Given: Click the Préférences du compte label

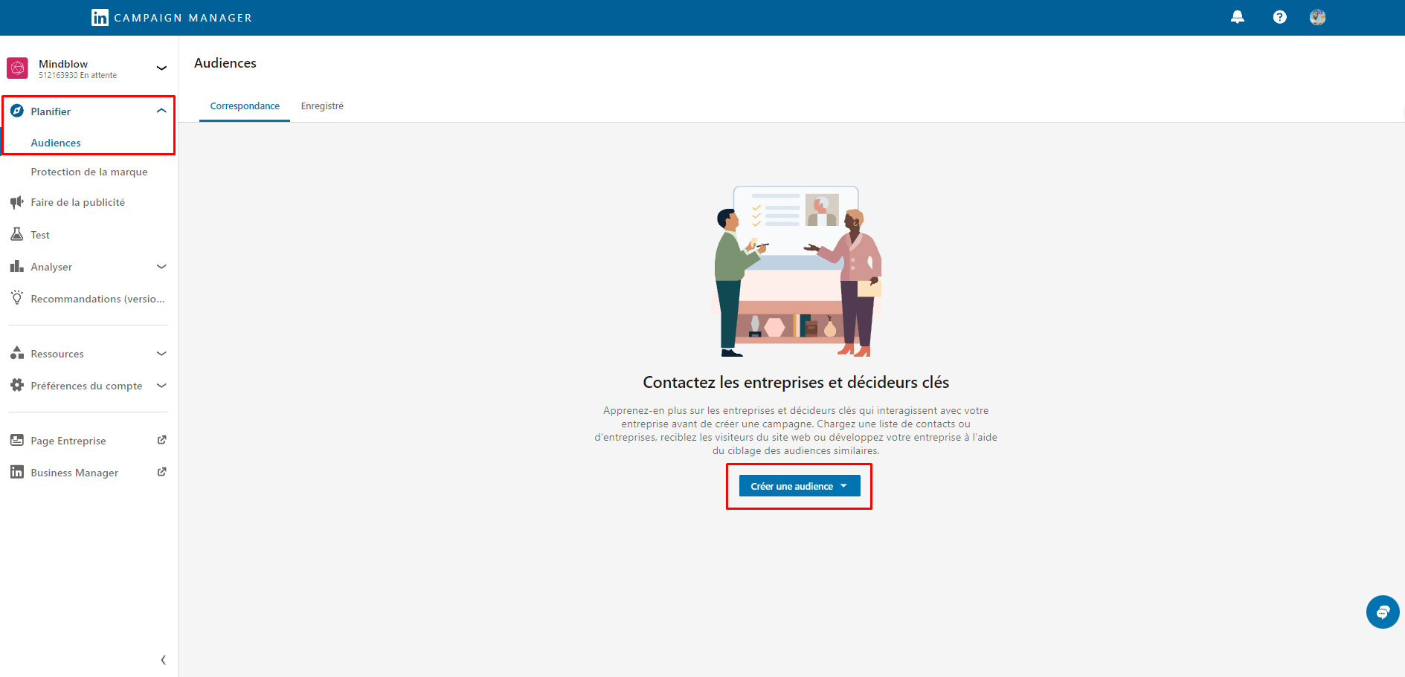Looking at the screenshot, I should 86,386.
